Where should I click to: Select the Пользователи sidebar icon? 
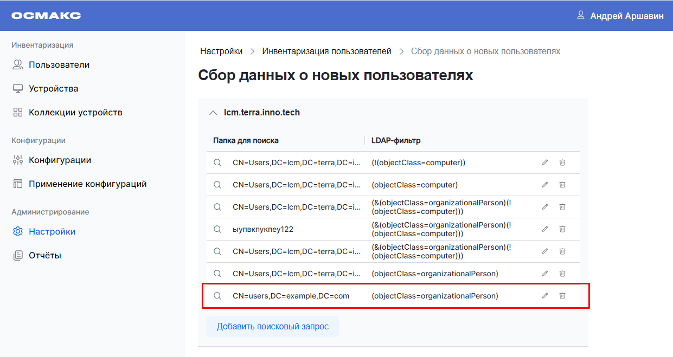point(17,64)
